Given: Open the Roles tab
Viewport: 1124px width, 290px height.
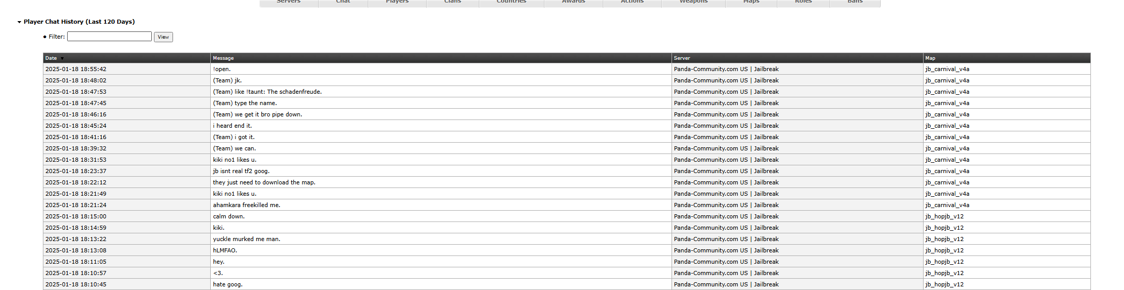Looking at the screenshot, I should point(803,3).
